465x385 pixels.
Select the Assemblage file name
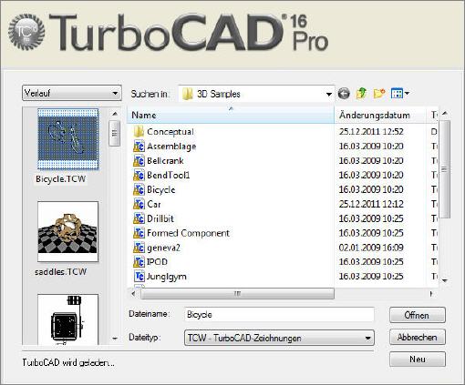[171, 147]
